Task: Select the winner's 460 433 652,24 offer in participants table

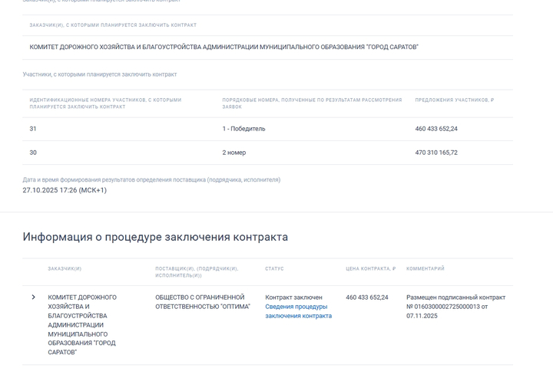Action: pos(436,129)
